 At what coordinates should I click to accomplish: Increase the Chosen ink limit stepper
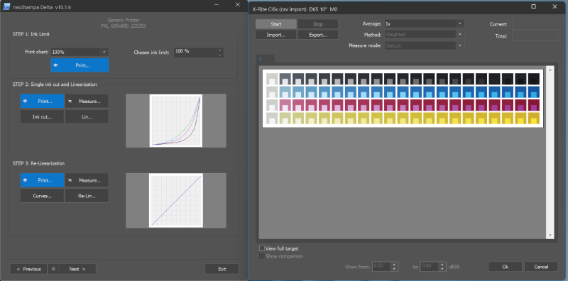coord(220,50)
